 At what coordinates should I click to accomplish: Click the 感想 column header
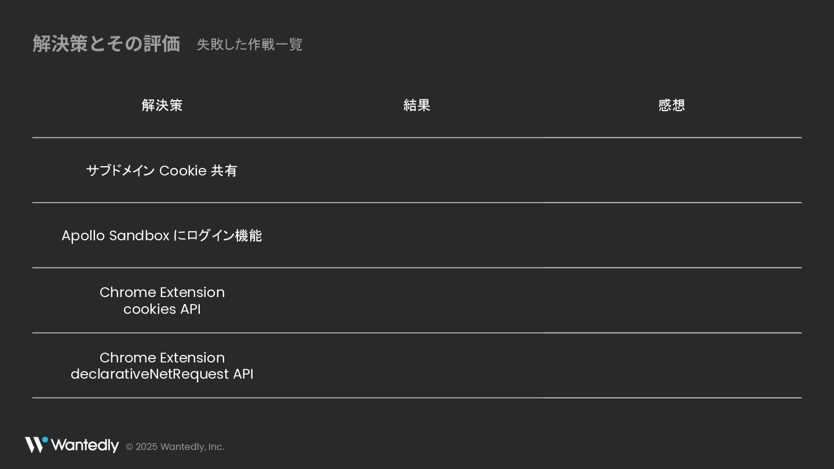pyautogui.click(x=672, y=105)
